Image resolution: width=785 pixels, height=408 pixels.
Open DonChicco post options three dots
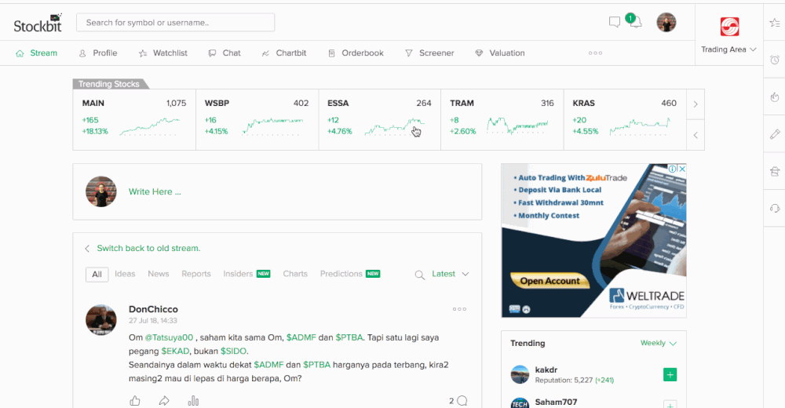tap(459, 309)
